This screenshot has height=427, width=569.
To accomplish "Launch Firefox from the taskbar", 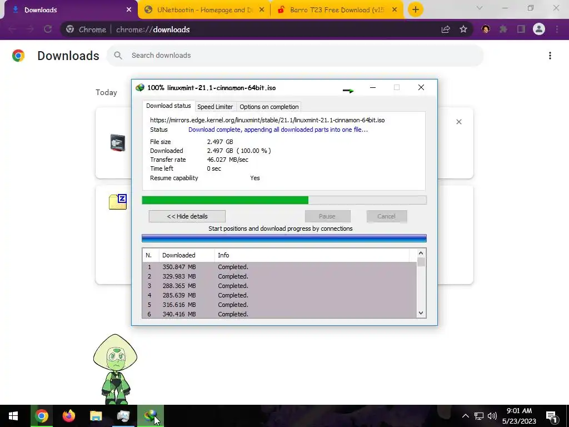I will 68,416.
